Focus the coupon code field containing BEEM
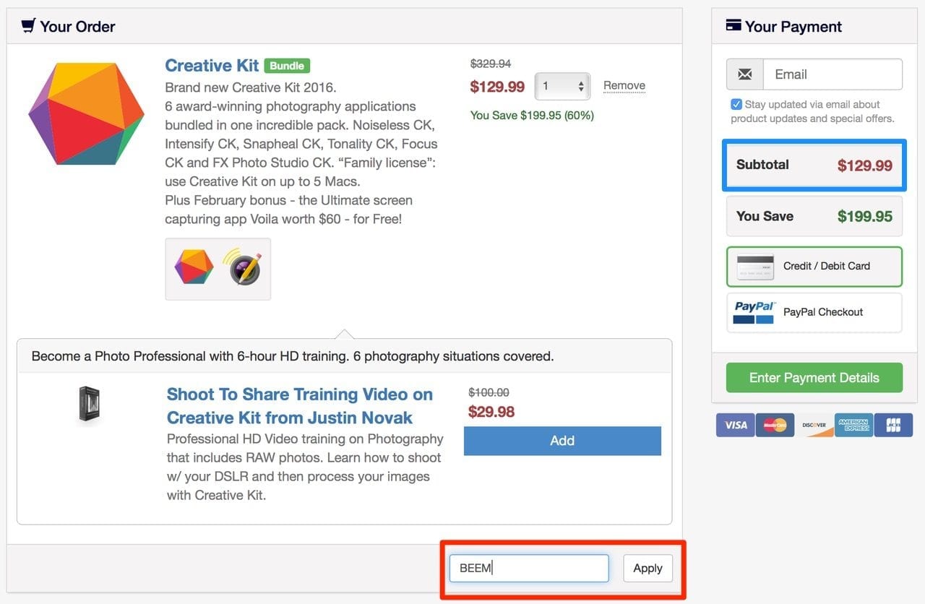 (529, 568)
